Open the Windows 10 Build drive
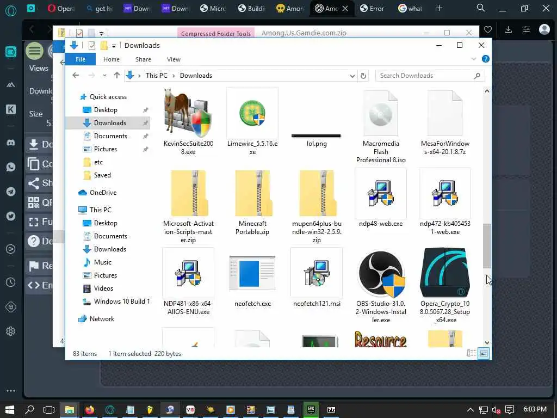The height and width of the screenshot is (418, 557). tap(122, 302)
